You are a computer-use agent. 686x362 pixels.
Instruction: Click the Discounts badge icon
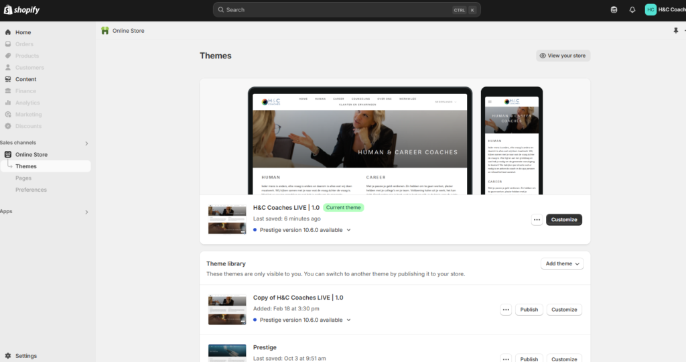(8, 126)
